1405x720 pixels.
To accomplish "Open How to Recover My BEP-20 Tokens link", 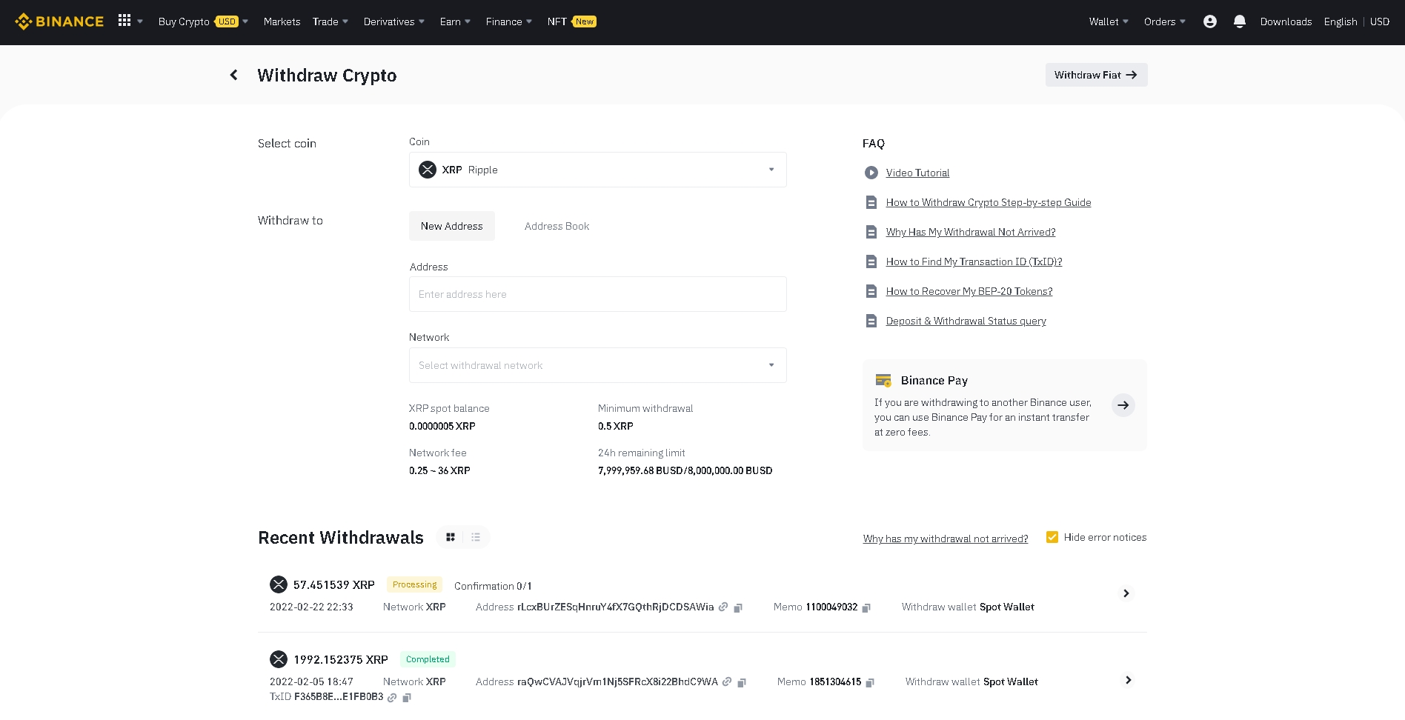I will 969,291.
